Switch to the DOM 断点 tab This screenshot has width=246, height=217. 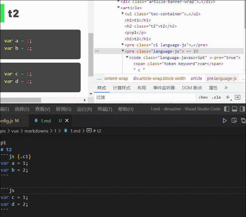tap(192, 88)
